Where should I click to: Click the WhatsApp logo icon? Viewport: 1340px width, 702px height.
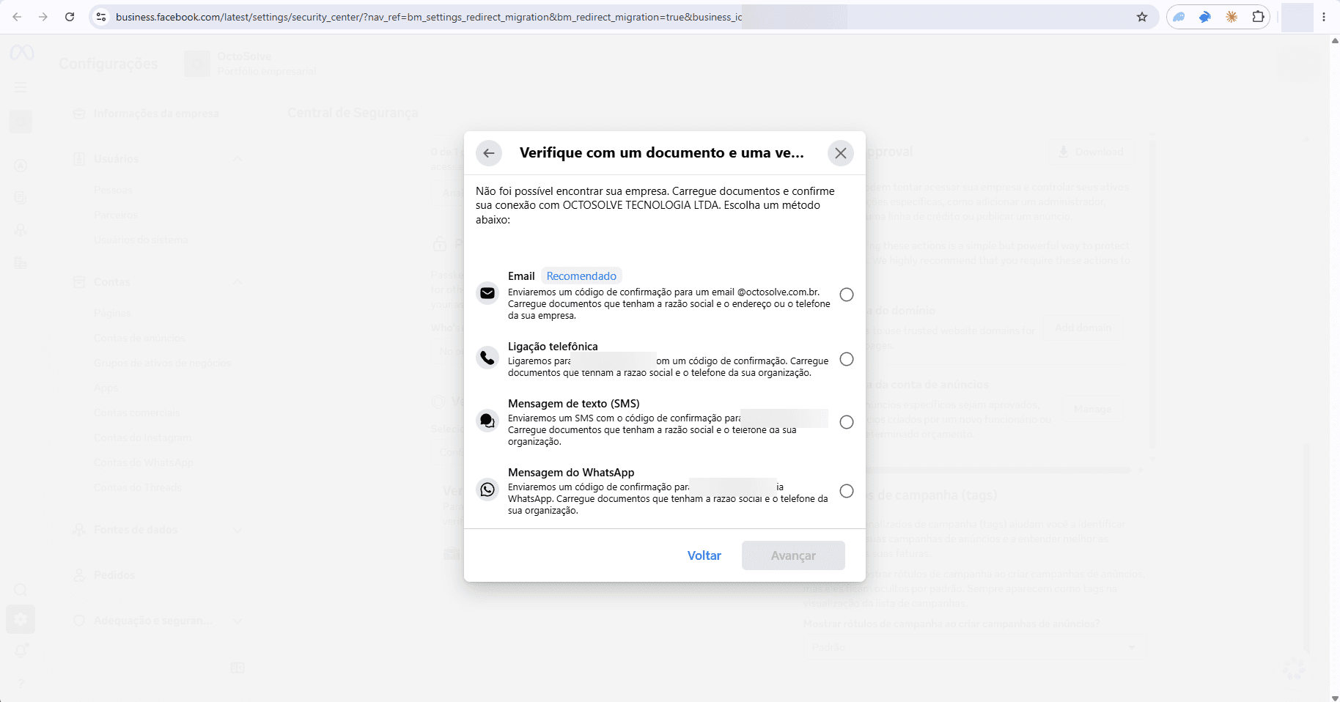[487, 489]
